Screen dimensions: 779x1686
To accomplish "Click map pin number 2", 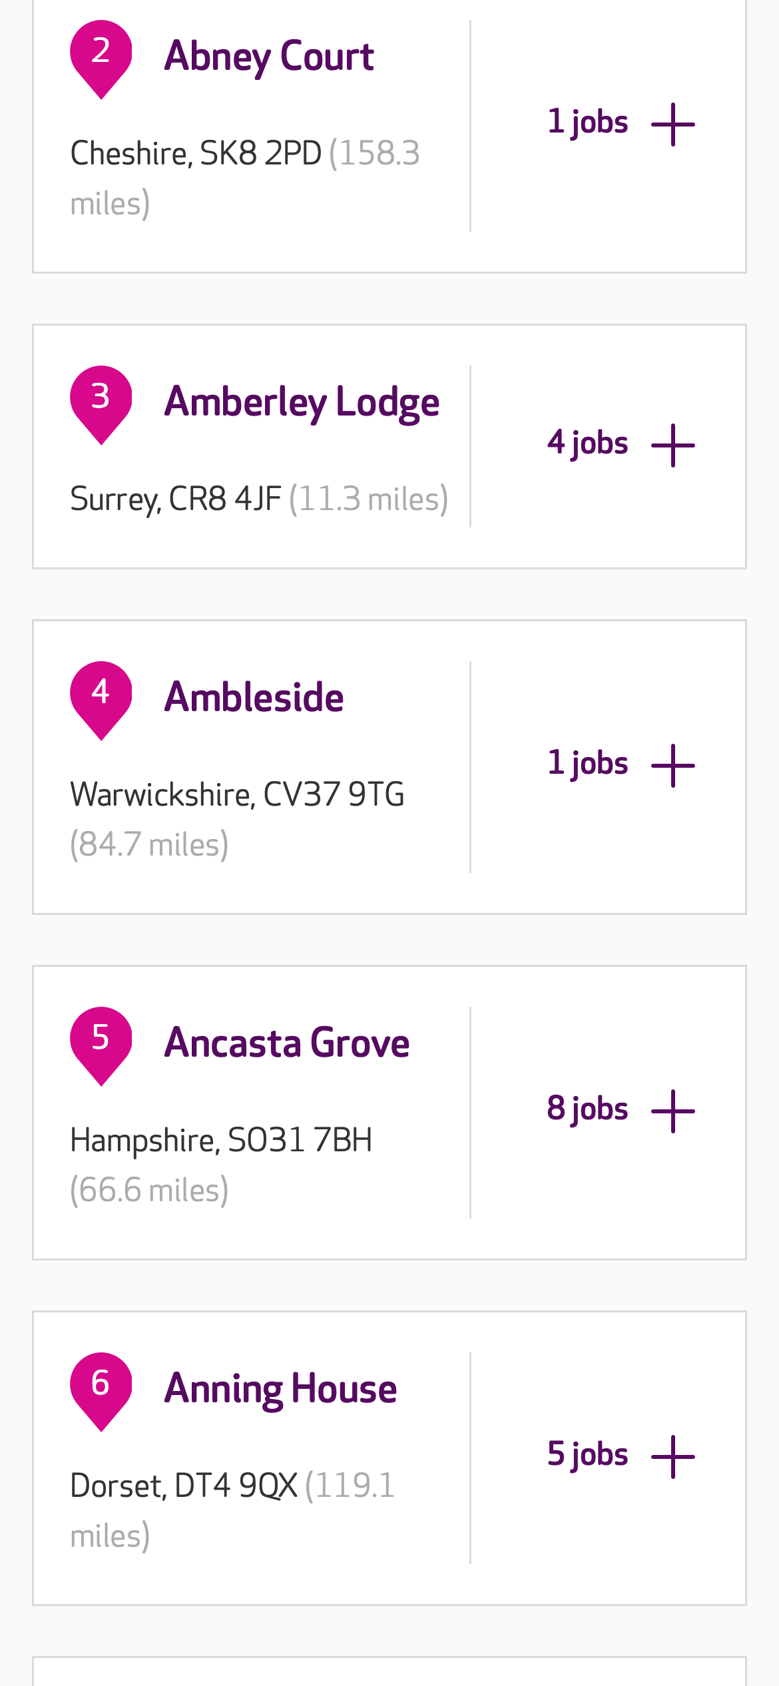I will coord(101,56).
